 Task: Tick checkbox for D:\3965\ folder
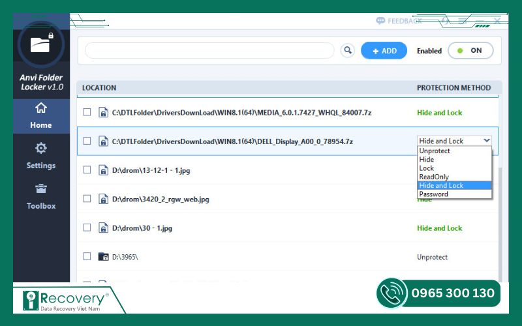87,256
